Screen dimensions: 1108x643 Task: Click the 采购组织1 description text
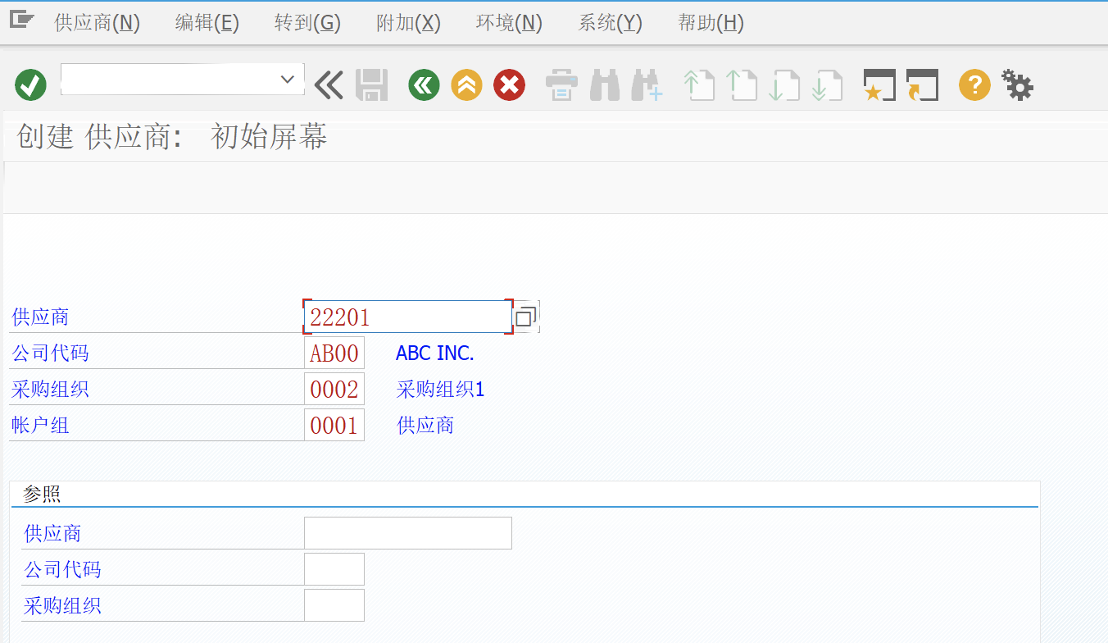(x=441, y=390)
